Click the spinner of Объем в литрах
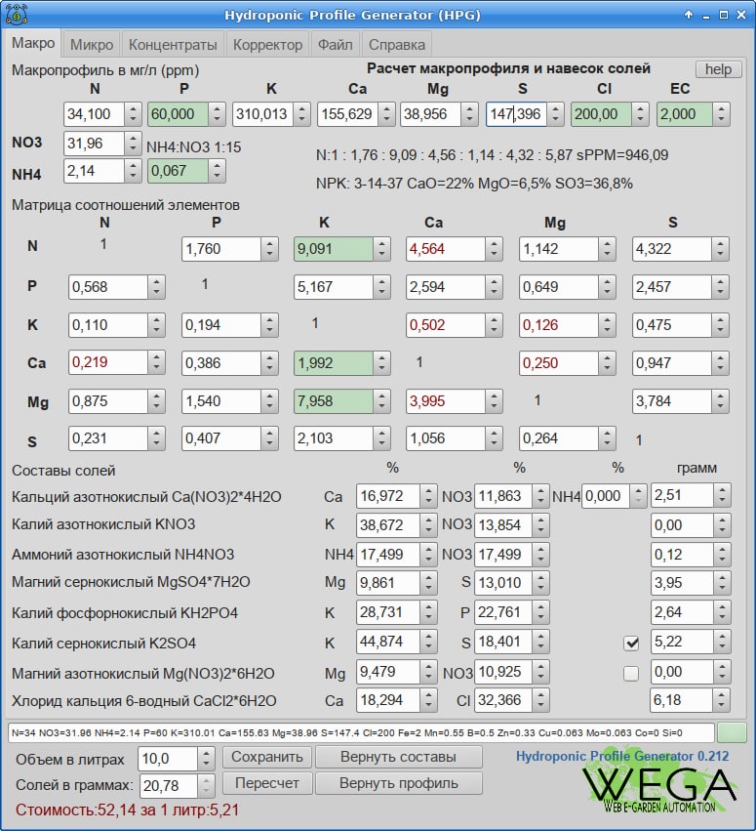The width and height of the screenshot is (756, 831). (x=206, y=759)
